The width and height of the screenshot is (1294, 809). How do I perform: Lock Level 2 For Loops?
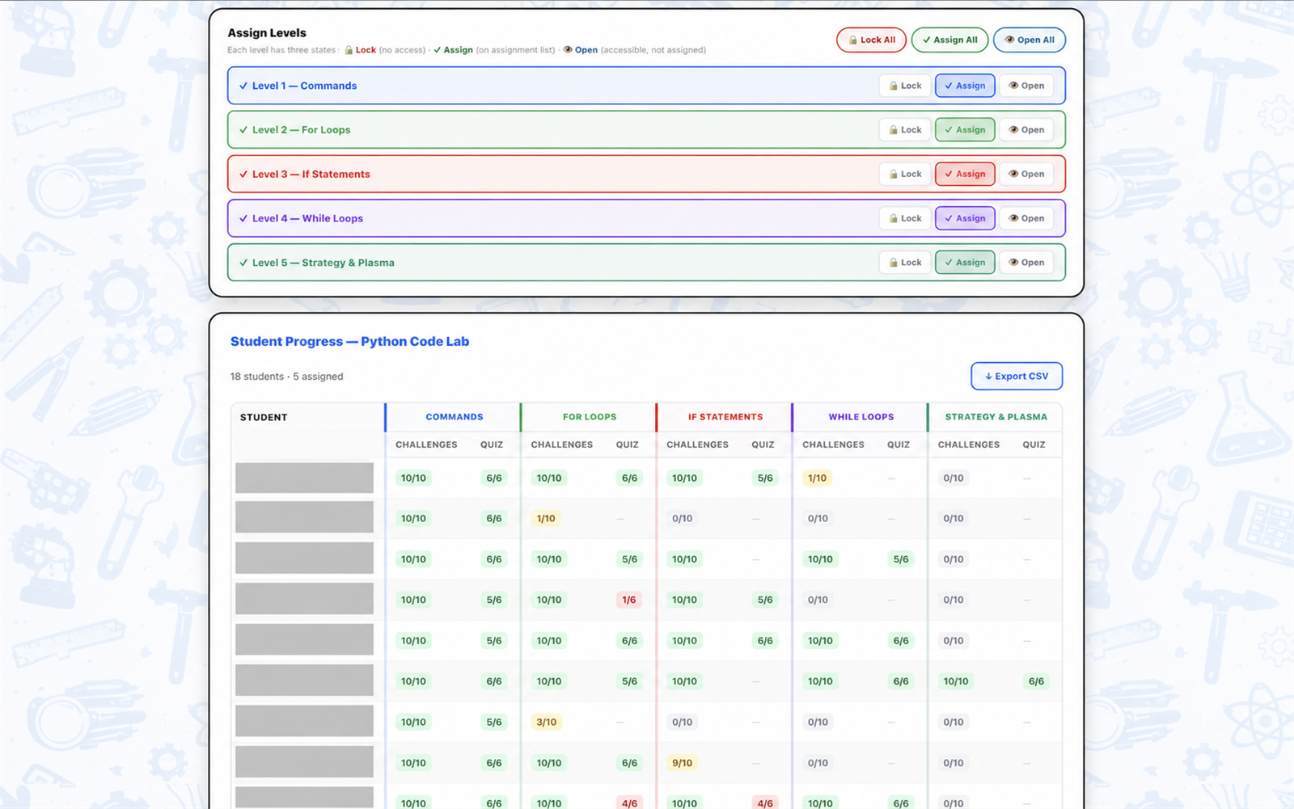905,130
